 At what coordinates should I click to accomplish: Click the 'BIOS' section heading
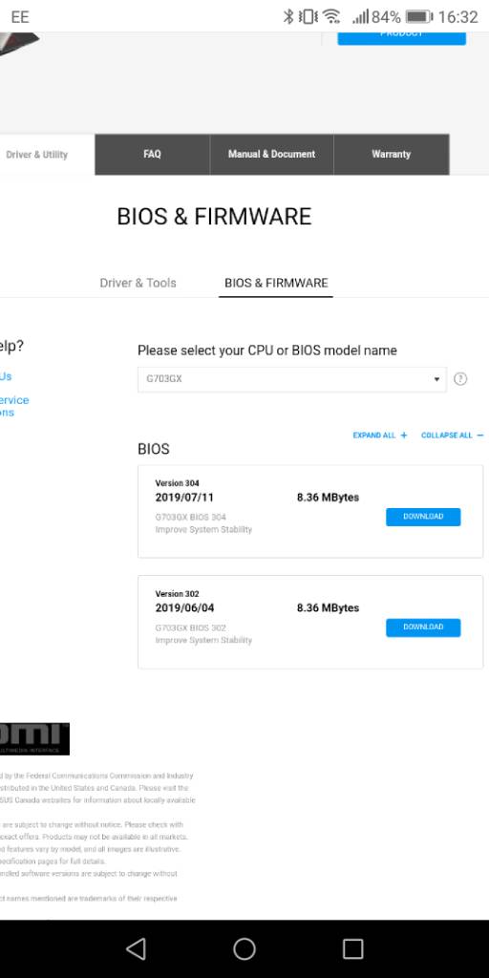pyautogui.click(x=154, y=449)
